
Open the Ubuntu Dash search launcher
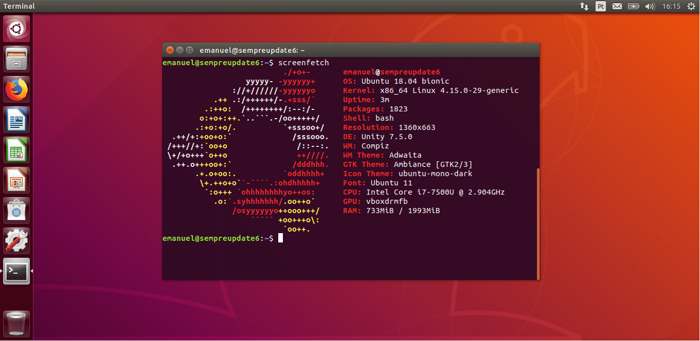click(16, 29)
